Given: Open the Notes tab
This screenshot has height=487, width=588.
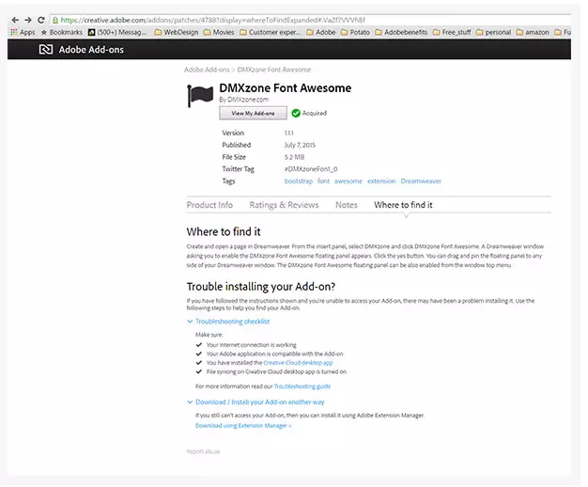Looking at the screenshot, I should pyautogui.click(x=346, y=205).
